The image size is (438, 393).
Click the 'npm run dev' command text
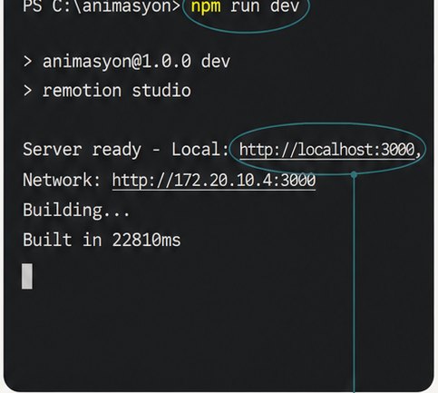tap(245, 6)
